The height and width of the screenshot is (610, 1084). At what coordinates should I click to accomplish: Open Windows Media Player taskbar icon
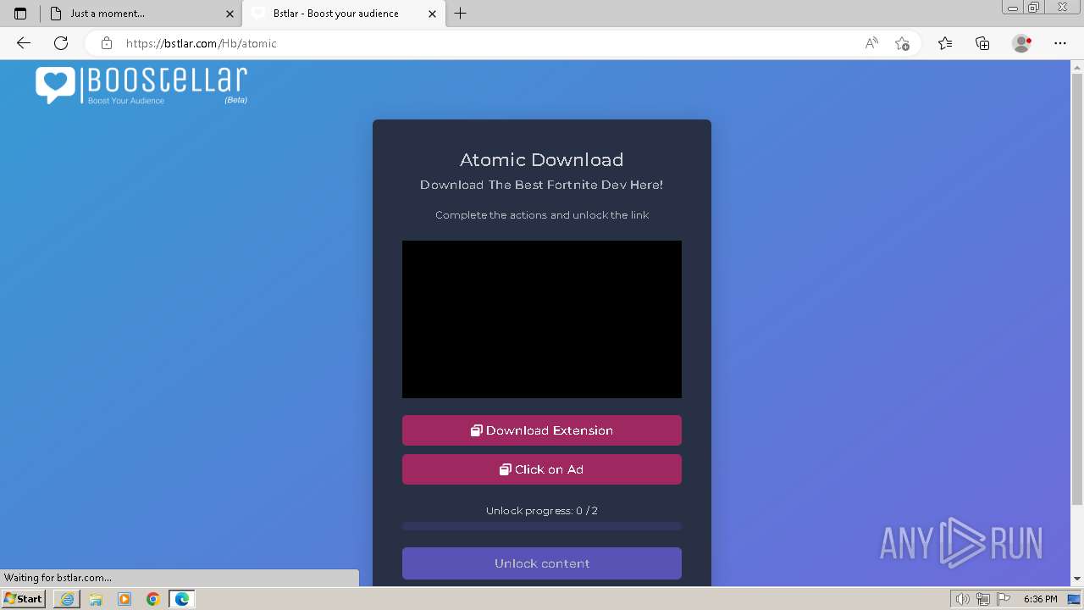pos(124,599)
